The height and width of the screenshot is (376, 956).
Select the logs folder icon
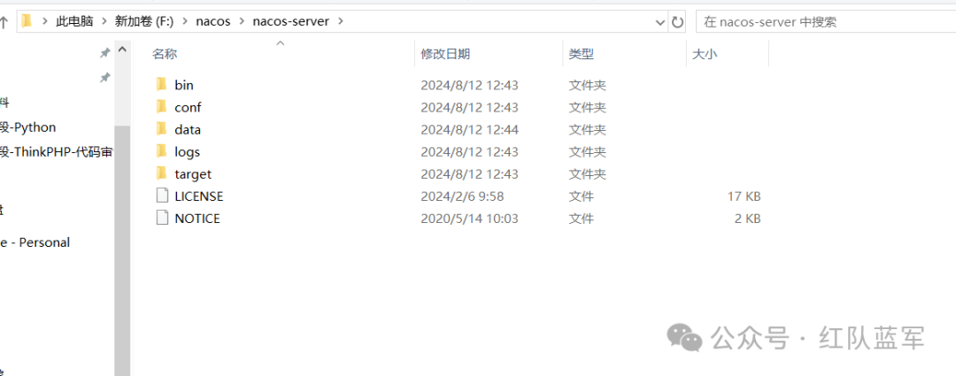[162, 151]
